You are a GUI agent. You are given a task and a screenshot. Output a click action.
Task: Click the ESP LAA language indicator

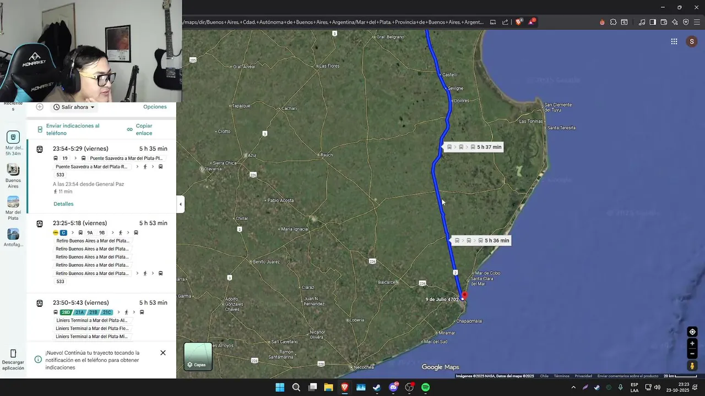click(x=634, y=387)
